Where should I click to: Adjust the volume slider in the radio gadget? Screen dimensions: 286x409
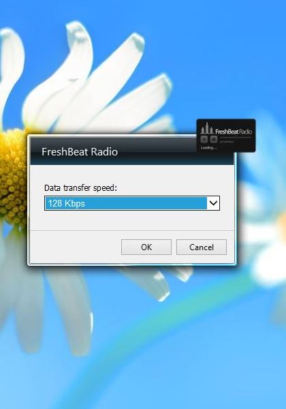[x=236, y=138]
